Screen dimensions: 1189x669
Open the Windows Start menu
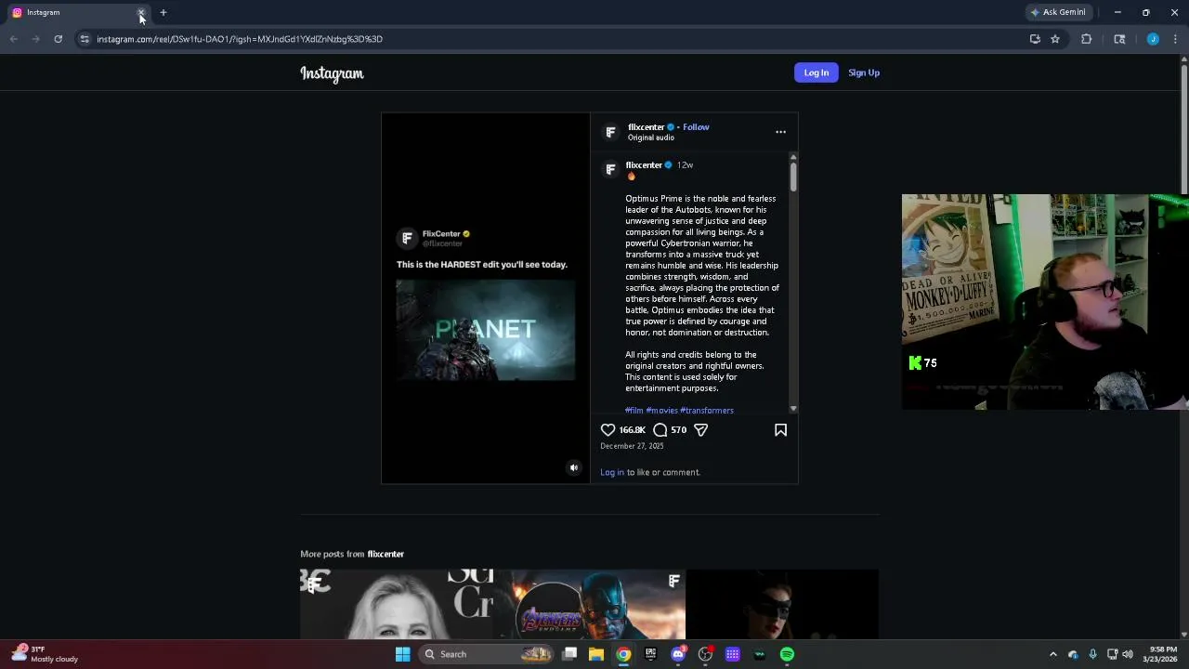point(402,654)
